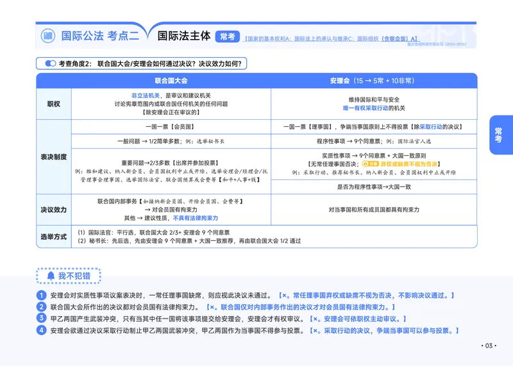Click the blue 非立法机关 text
Image resolution: width=513 pixels, height=366 pixels.
146,96
